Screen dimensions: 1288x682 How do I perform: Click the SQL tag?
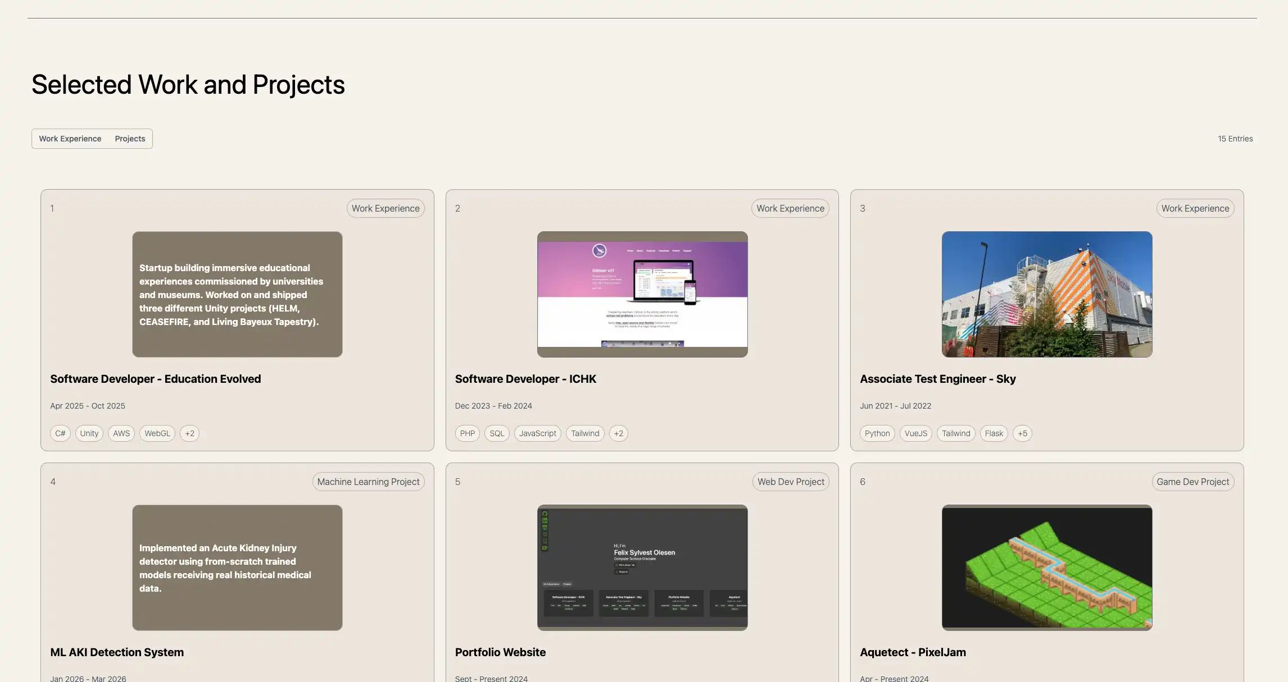tap(497, 433)
